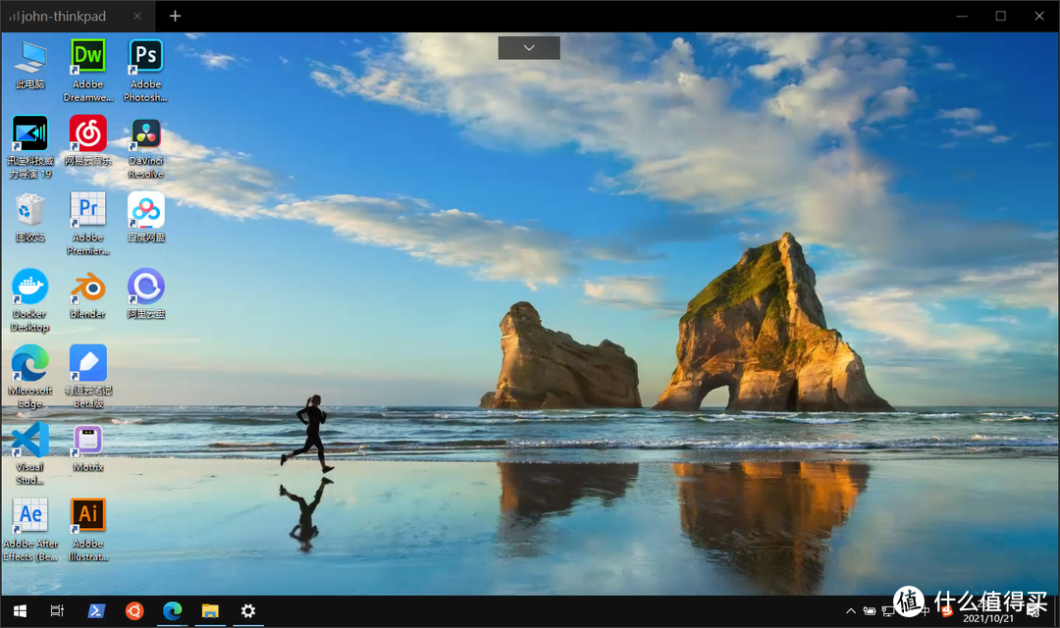Screen dimensions: 1060x628
Task: Click the taskbar date 2021/10/21
Action: coord(988,618)
